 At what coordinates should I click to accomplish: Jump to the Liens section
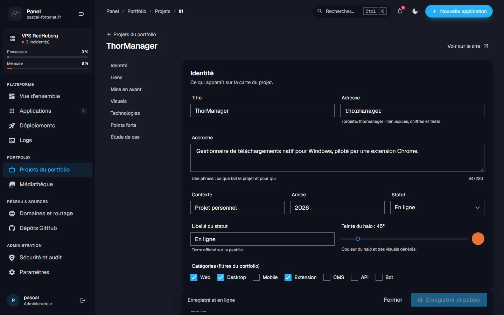[x=117, y=77]
